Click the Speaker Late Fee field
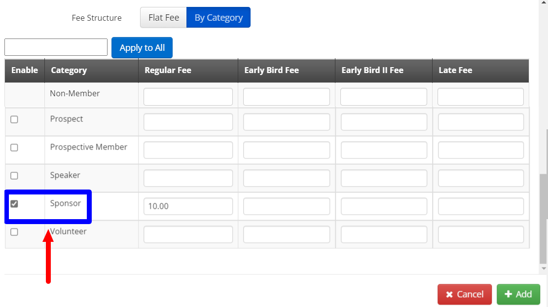548x307 pixels. point(481,178)
